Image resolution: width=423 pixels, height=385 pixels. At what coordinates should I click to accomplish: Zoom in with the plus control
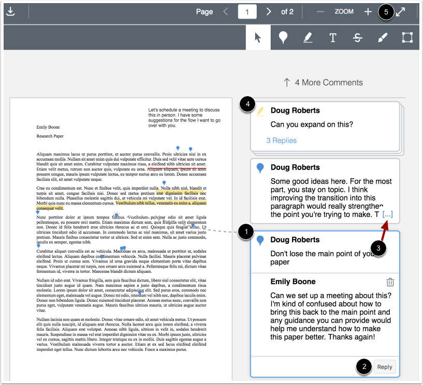coord(368,11)
